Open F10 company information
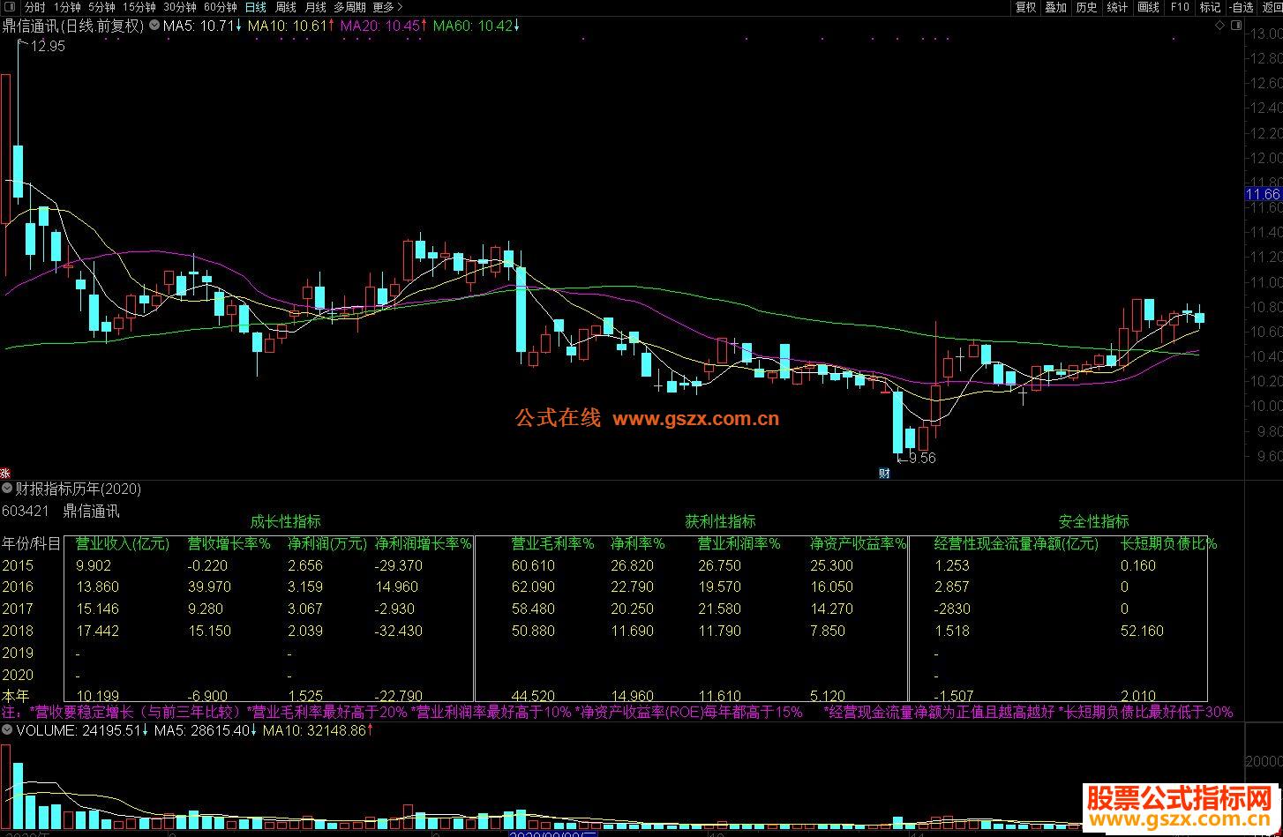The height and width of the screenshot is (837, 1283). tap(1179, 7)
